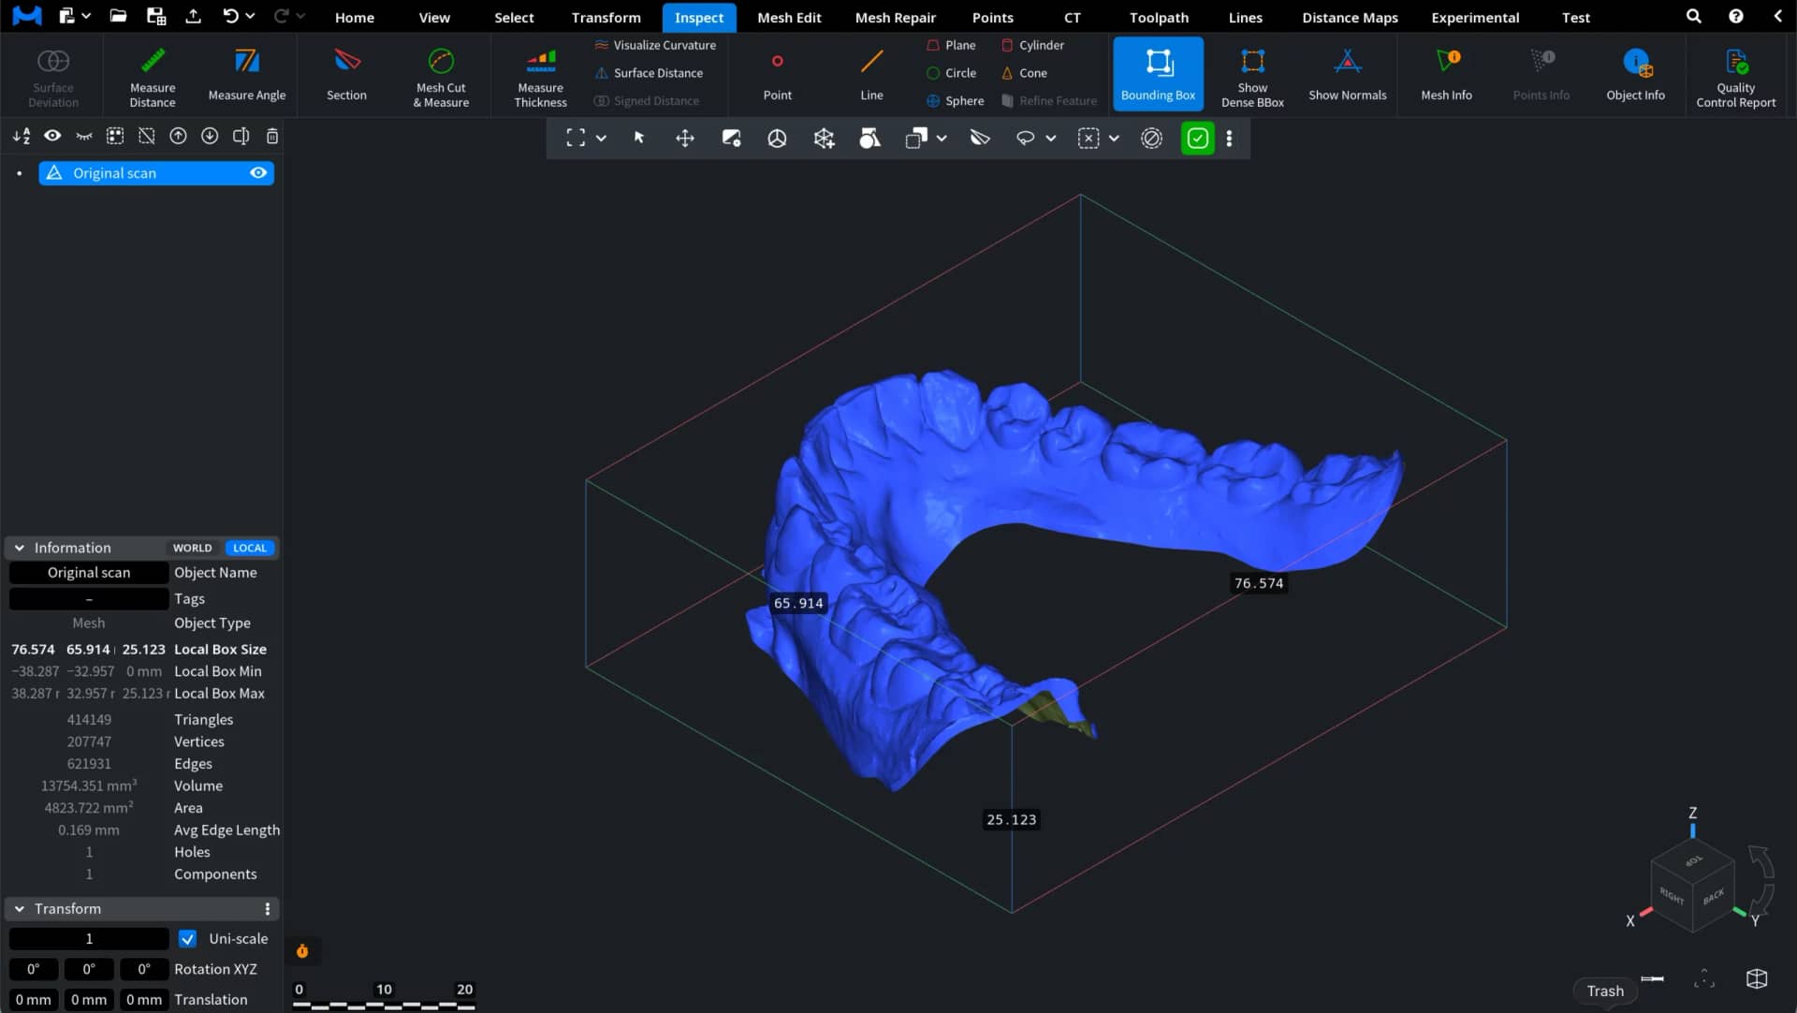Image resolution: width=1797 pixels, height=1013 pixels.
Task: Show Normals on the mesh
Action: (x=1347, y=77)
